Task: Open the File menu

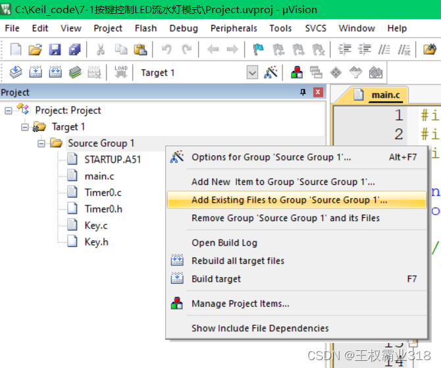Action: (x=12, y=28)
